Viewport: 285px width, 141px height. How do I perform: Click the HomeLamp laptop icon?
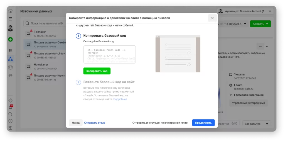click(28, 66)
